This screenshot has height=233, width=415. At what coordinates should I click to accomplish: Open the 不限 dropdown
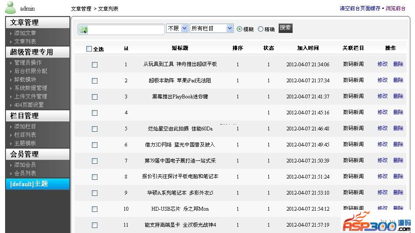(x=177, y=28)
